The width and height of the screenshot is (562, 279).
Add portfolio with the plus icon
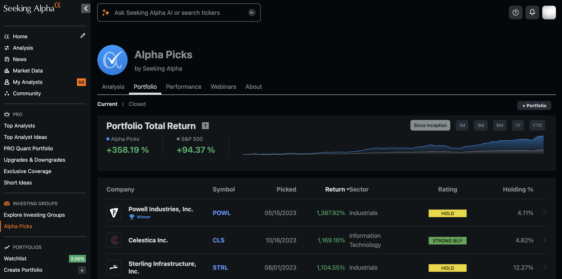click(82, 270)
